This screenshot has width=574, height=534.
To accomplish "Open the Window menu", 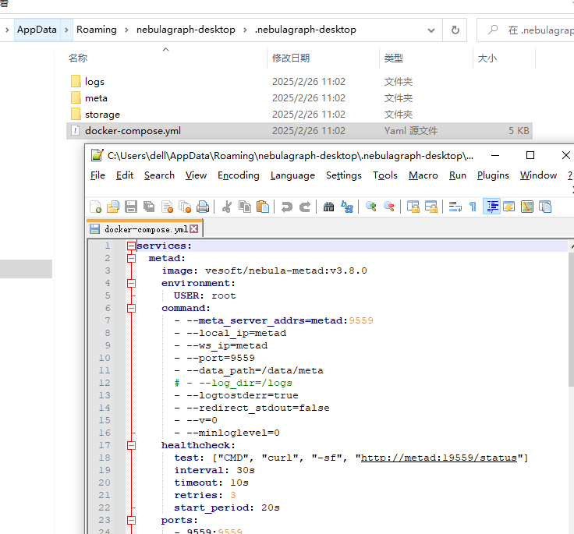I will tap(538, 175).
